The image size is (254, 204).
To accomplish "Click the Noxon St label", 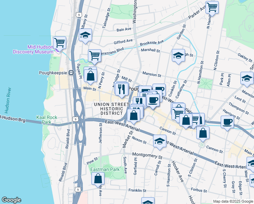I will 139,140.
